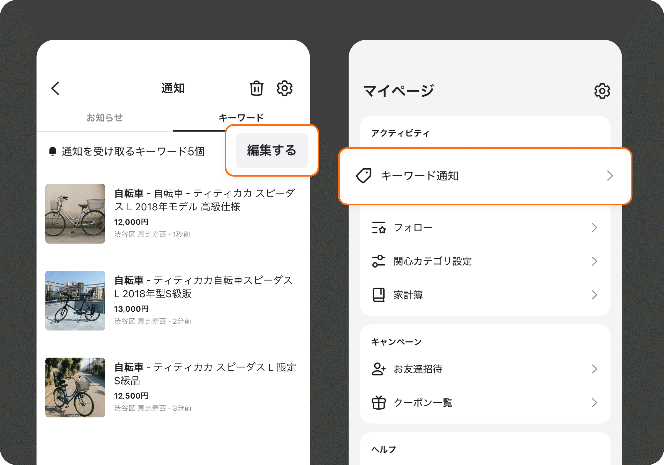
Task: Open the 13,000円 bicycle thumbnail
Action: (75, 300)
